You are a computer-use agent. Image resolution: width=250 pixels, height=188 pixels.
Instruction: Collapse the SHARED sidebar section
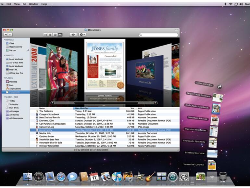pyautogui.click(x=4, y=55)
